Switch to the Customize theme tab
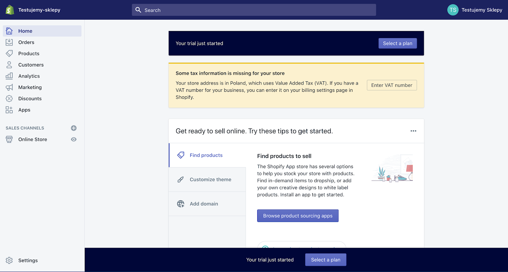 coord(210,179)
